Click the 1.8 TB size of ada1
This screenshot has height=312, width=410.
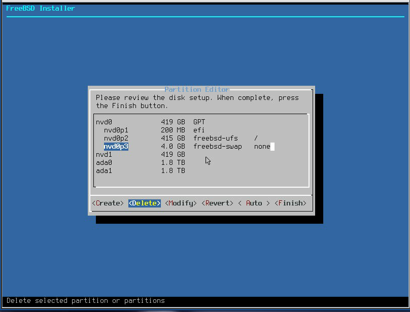(x=173, y=171)
